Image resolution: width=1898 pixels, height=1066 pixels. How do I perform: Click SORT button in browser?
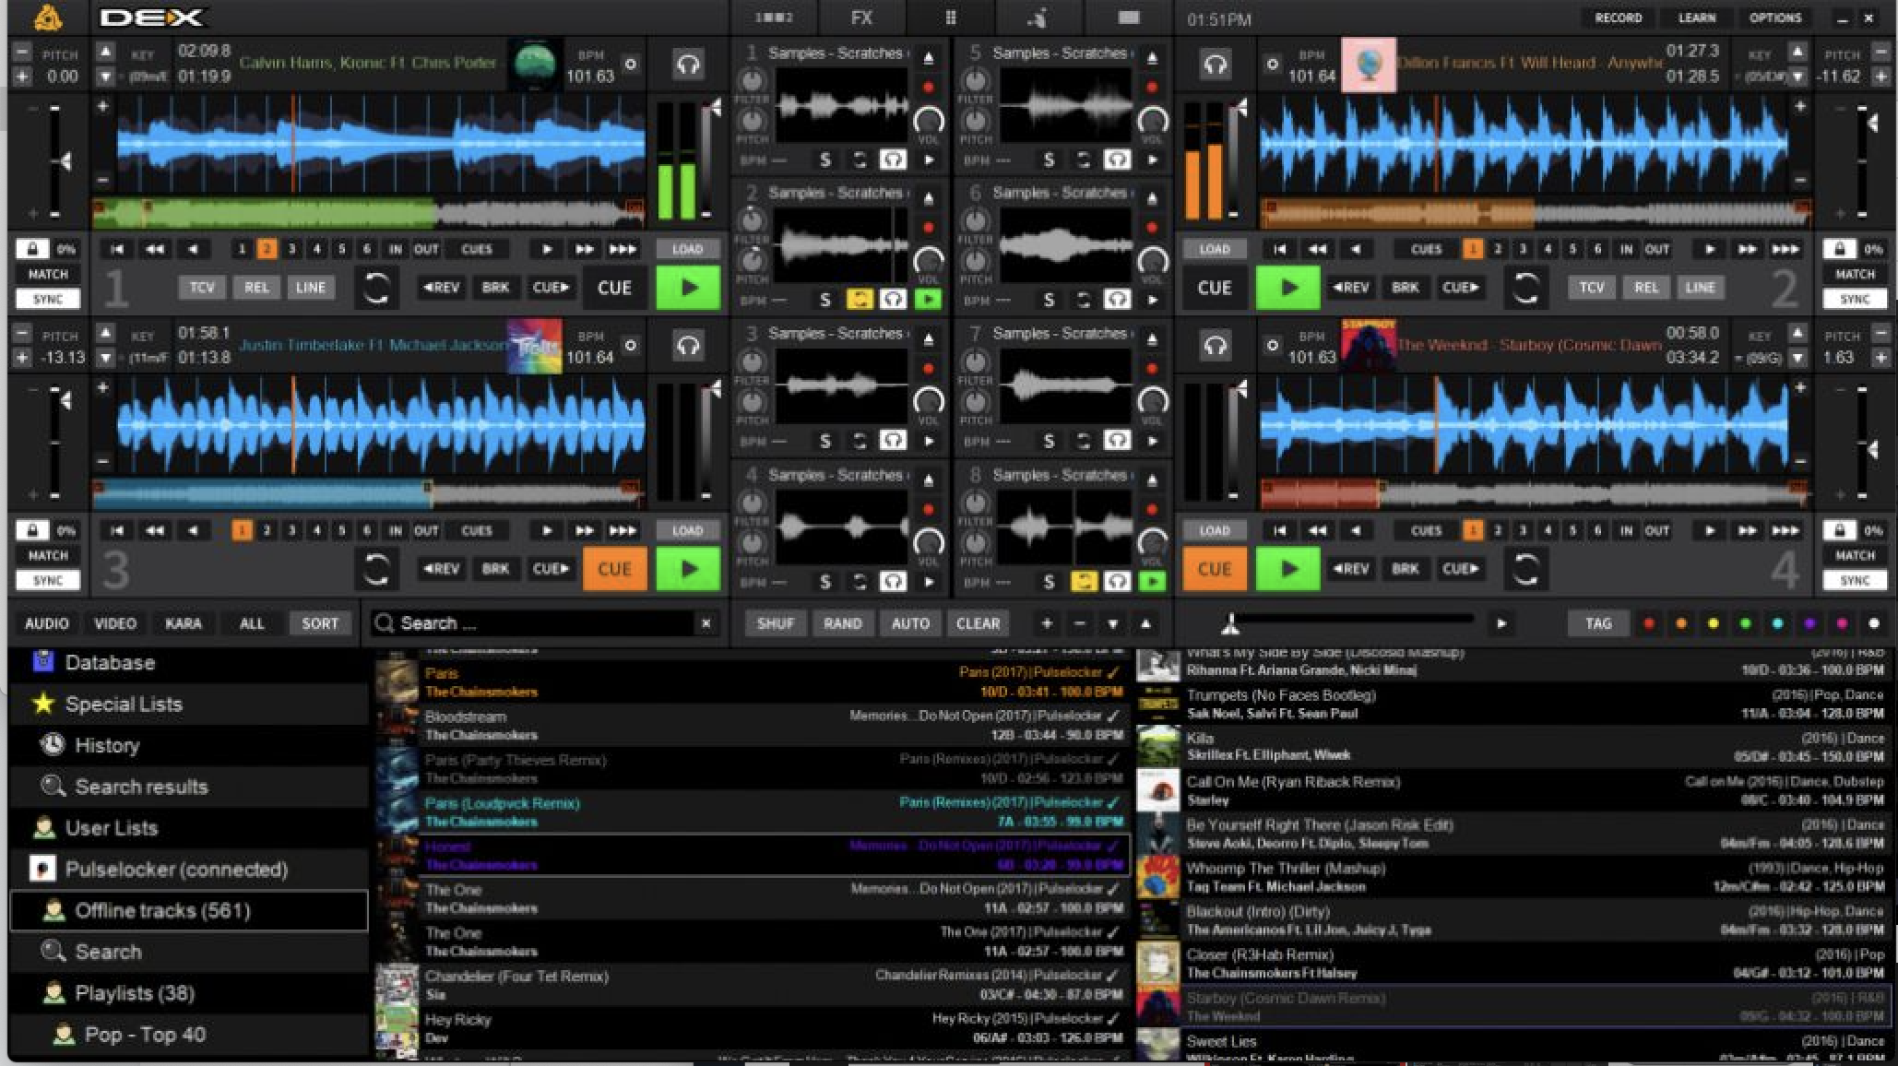click(320, 623)
